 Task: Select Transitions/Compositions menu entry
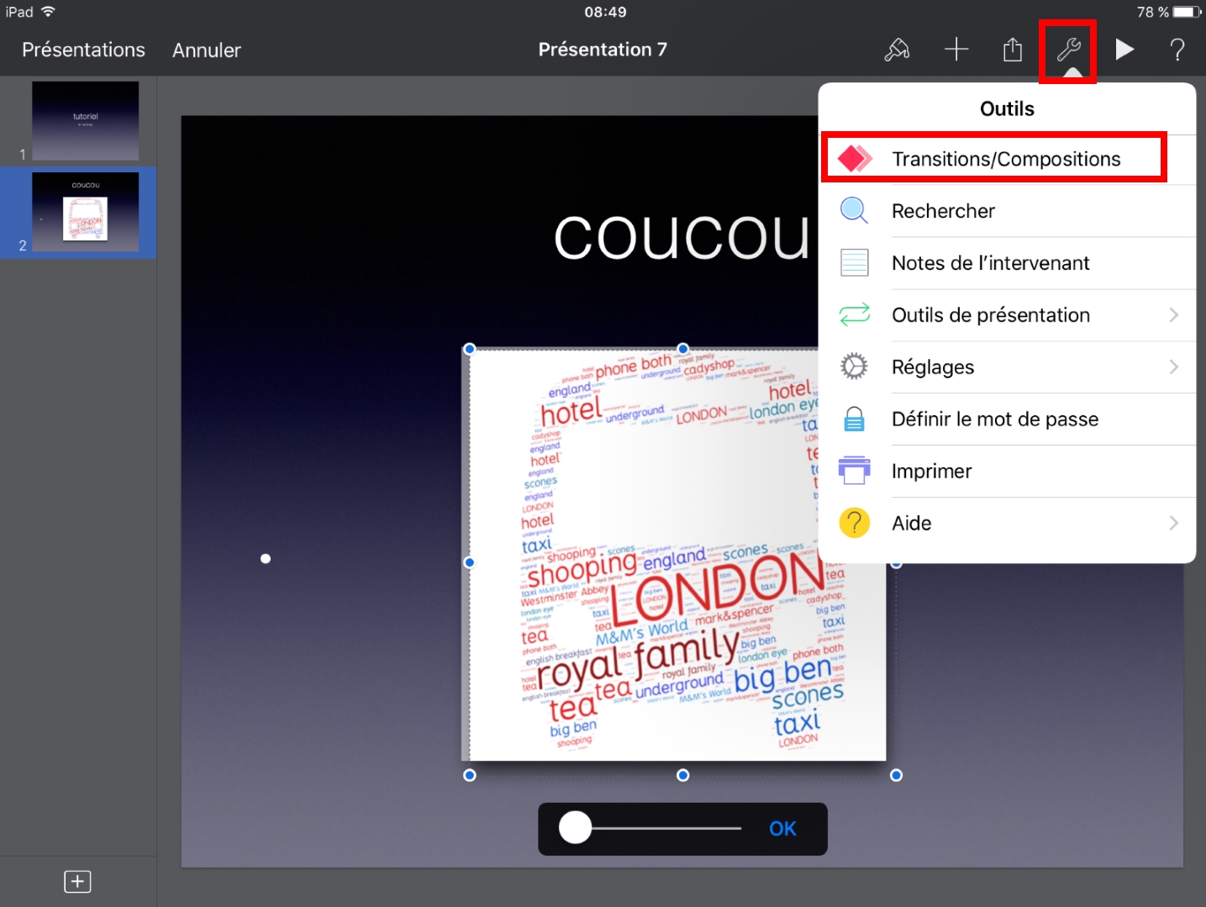(1005, 159)
